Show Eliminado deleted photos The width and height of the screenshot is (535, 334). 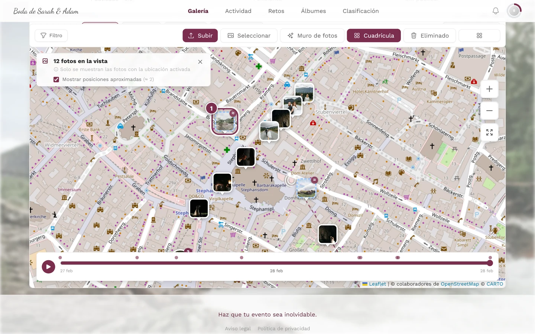point(430,36)
